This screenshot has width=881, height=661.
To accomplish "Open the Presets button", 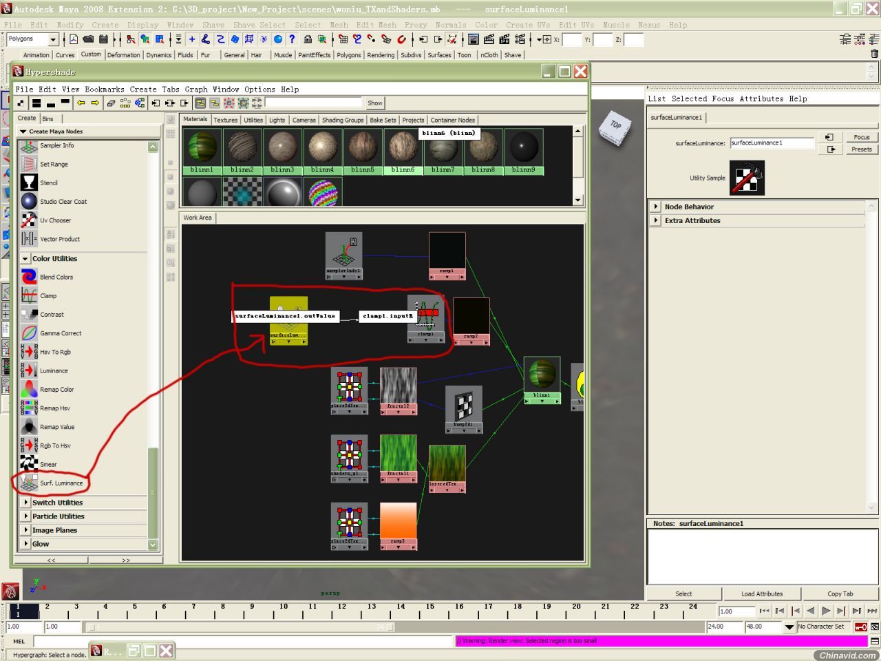I will [x=862, y=149].
